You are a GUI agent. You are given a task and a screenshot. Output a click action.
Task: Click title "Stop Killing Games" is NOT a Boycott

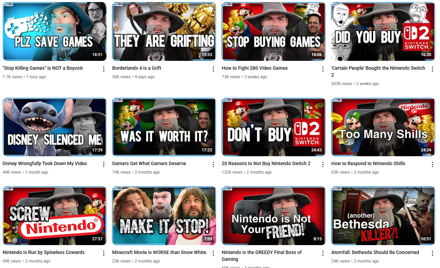tap(43, 68)
